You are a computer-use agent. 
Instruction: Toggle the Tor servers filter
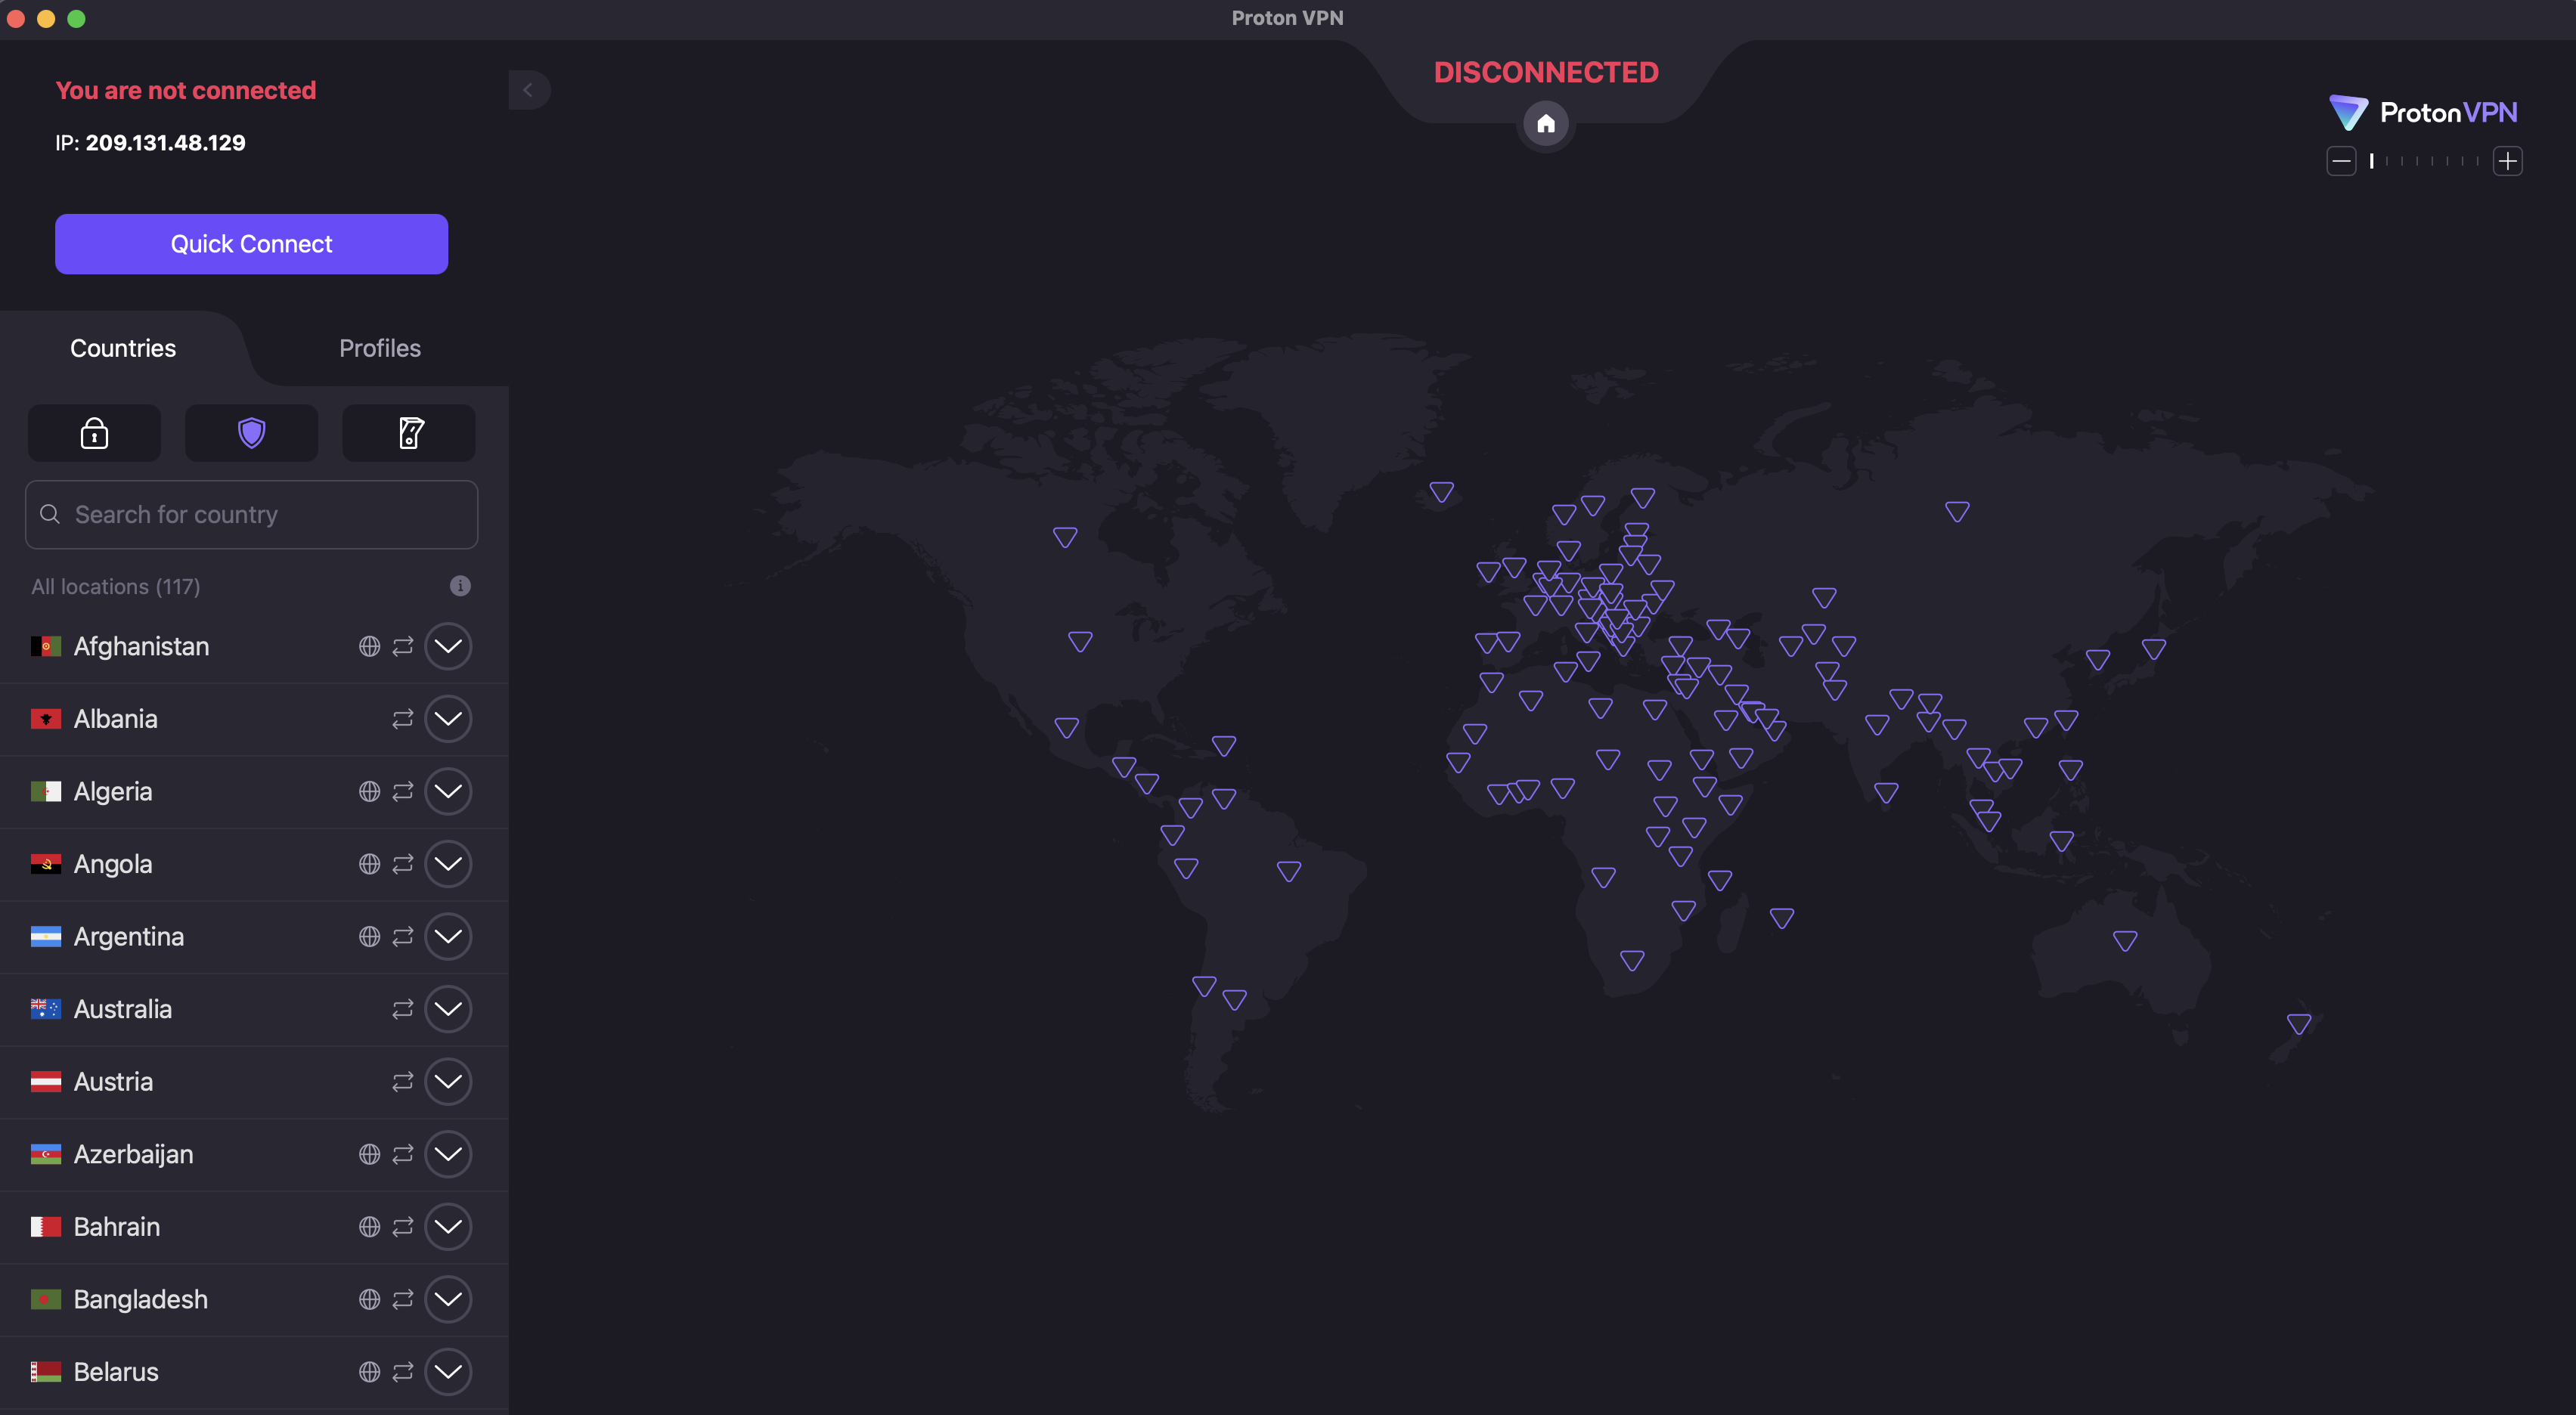[408, 433]
